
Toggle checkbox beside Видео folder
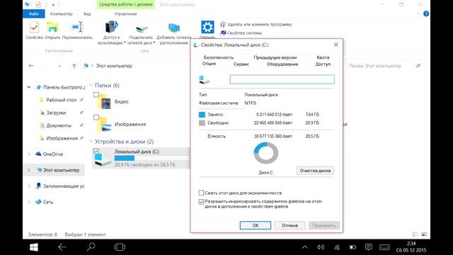coord(96,95)
